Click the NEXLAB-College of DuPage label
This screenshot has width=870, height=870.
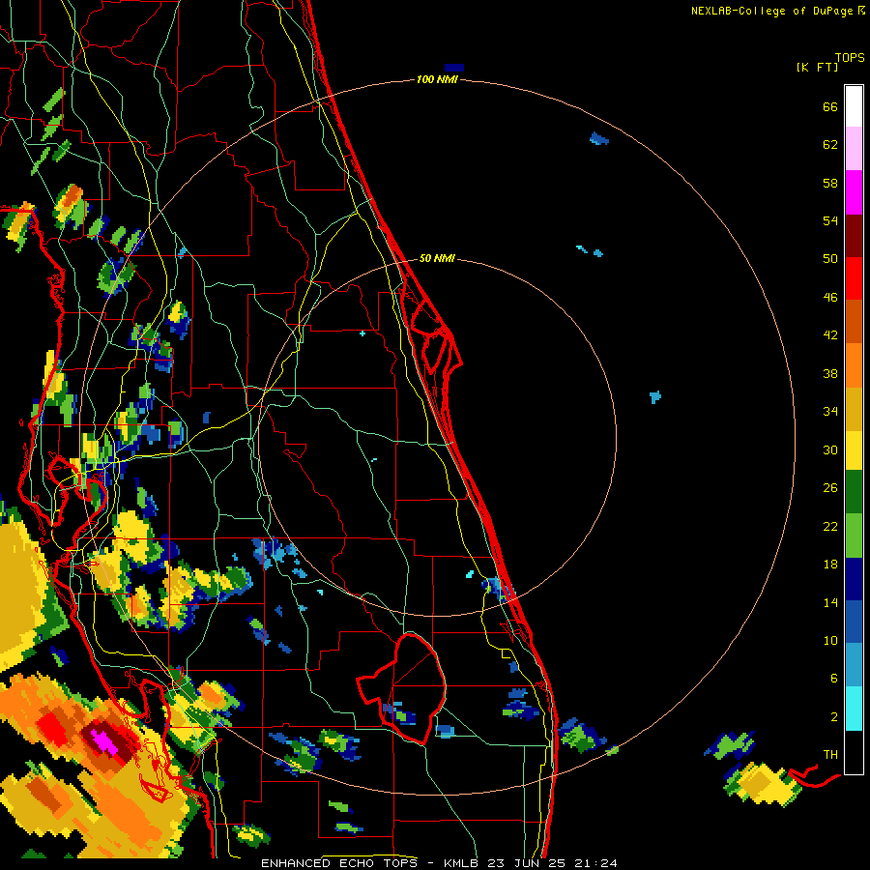click(771, 11)
